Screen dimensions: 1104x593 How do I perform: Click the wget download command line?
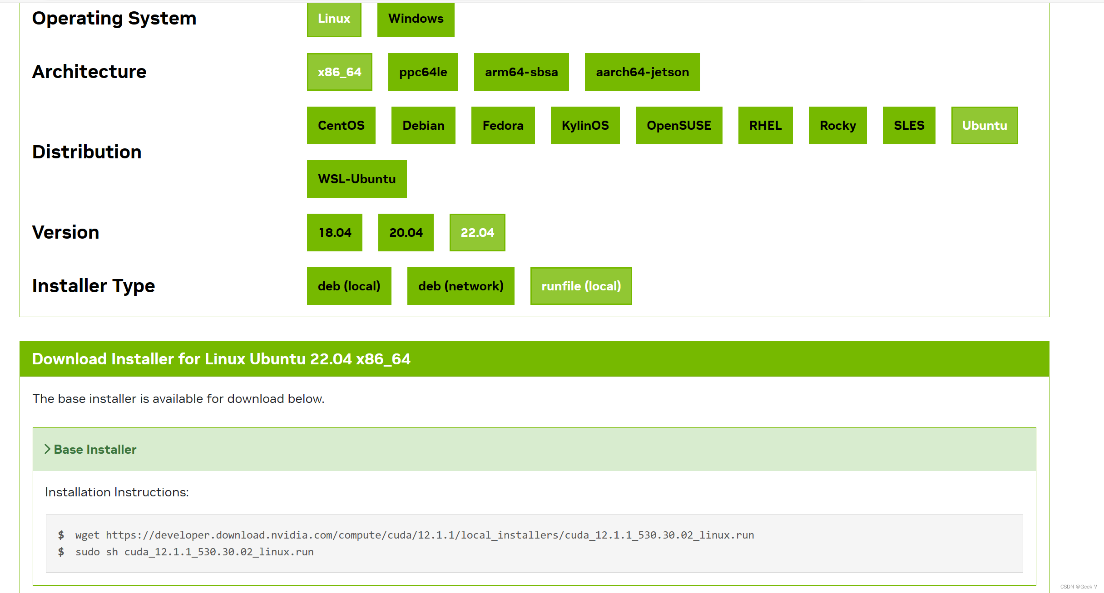[x=415, y=535]
